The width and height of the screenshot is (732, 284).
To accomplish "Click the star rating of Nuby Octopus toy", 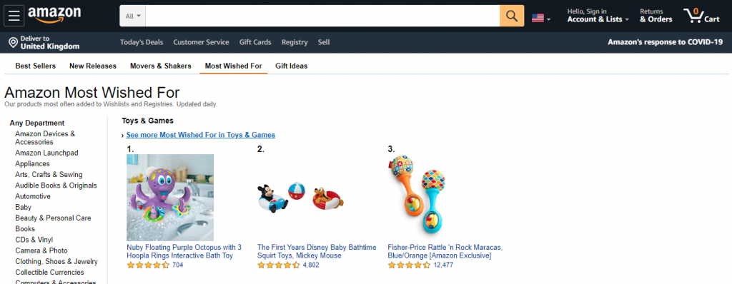I will click(148, 265).
